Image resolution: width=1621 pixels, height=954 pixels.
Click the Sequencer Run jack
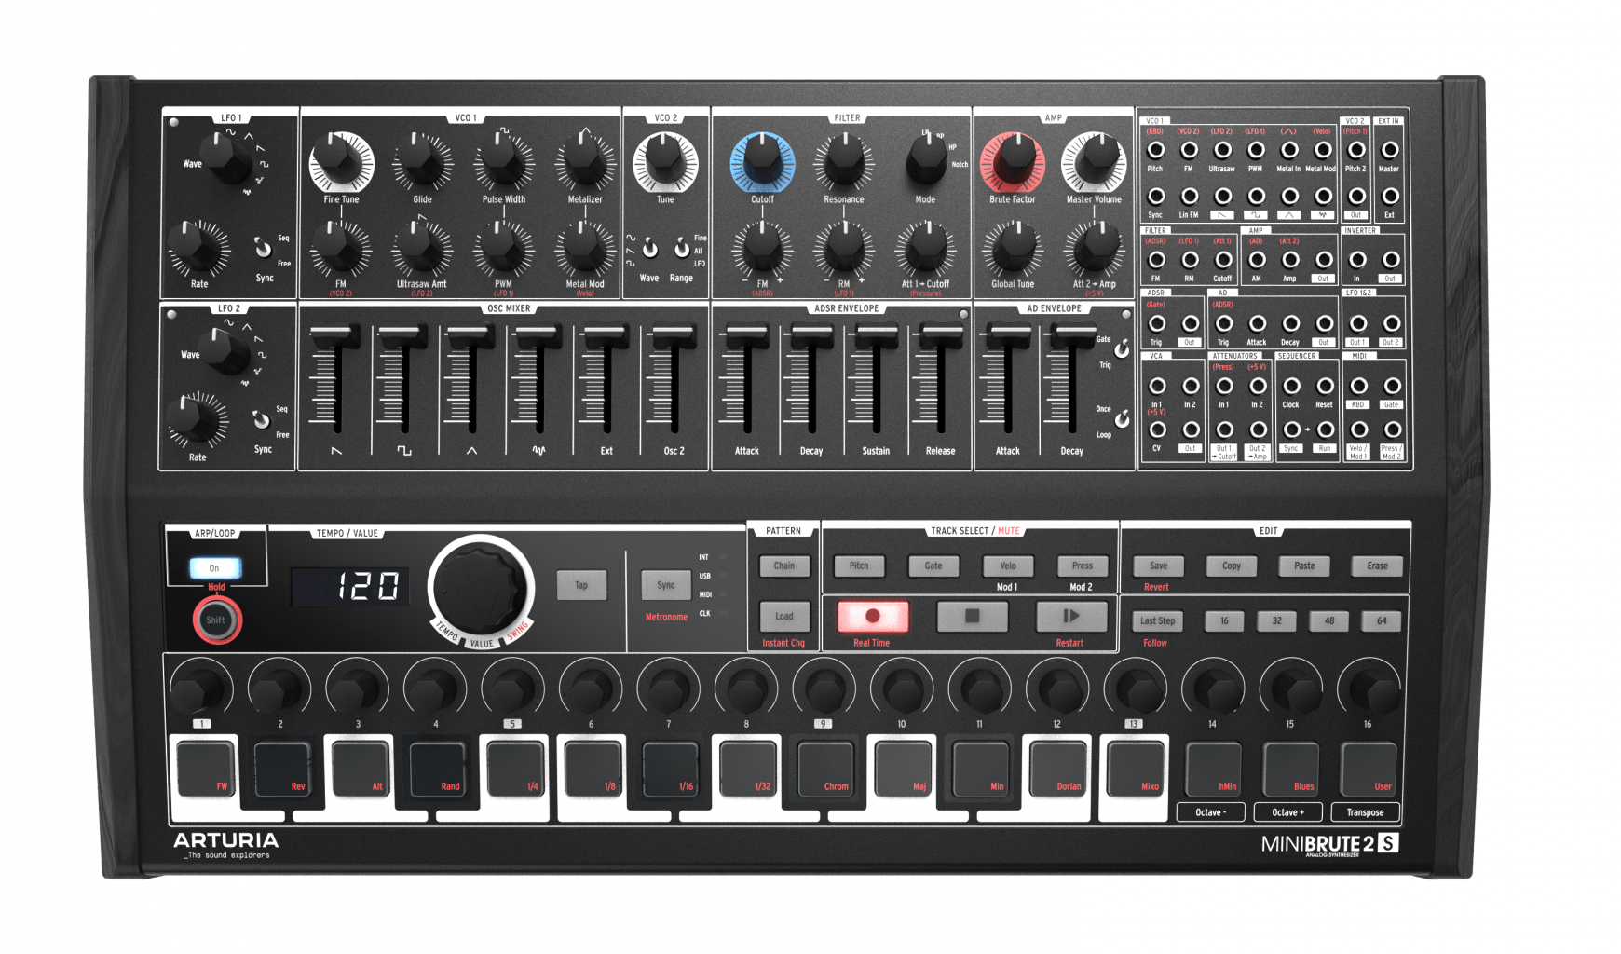pos(1325,429)
